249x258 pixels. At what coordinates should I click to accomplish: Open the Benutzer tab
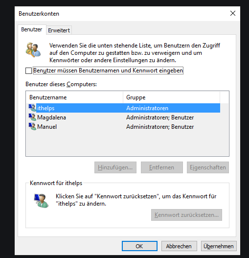[x=32, y=29]
